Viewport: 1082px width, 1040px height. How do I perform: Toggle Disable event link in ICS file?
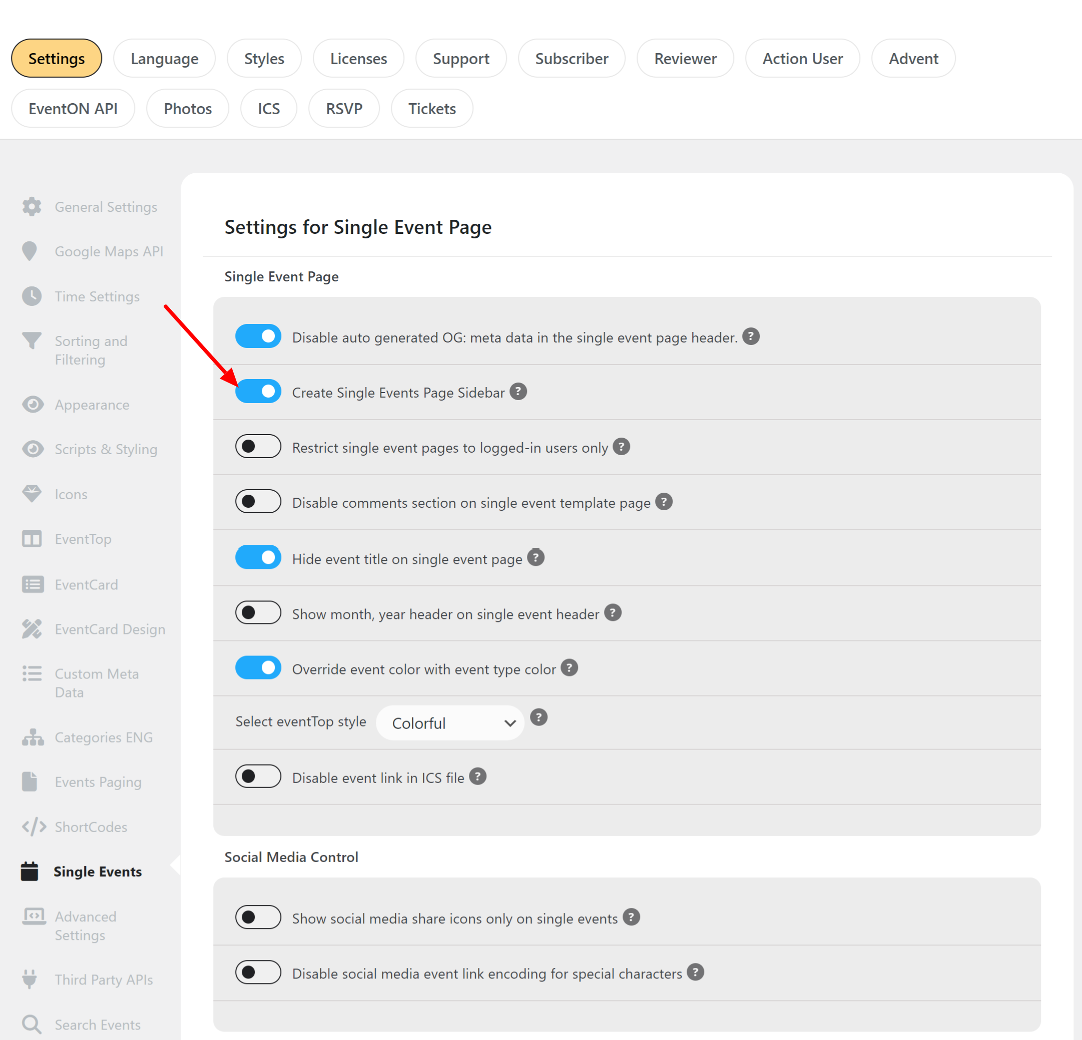tap(258, 777)
